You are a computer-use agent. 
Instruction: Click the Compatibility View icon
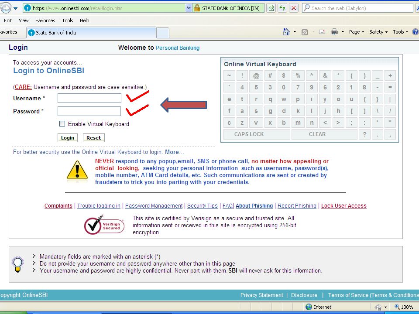click(271, 8)
